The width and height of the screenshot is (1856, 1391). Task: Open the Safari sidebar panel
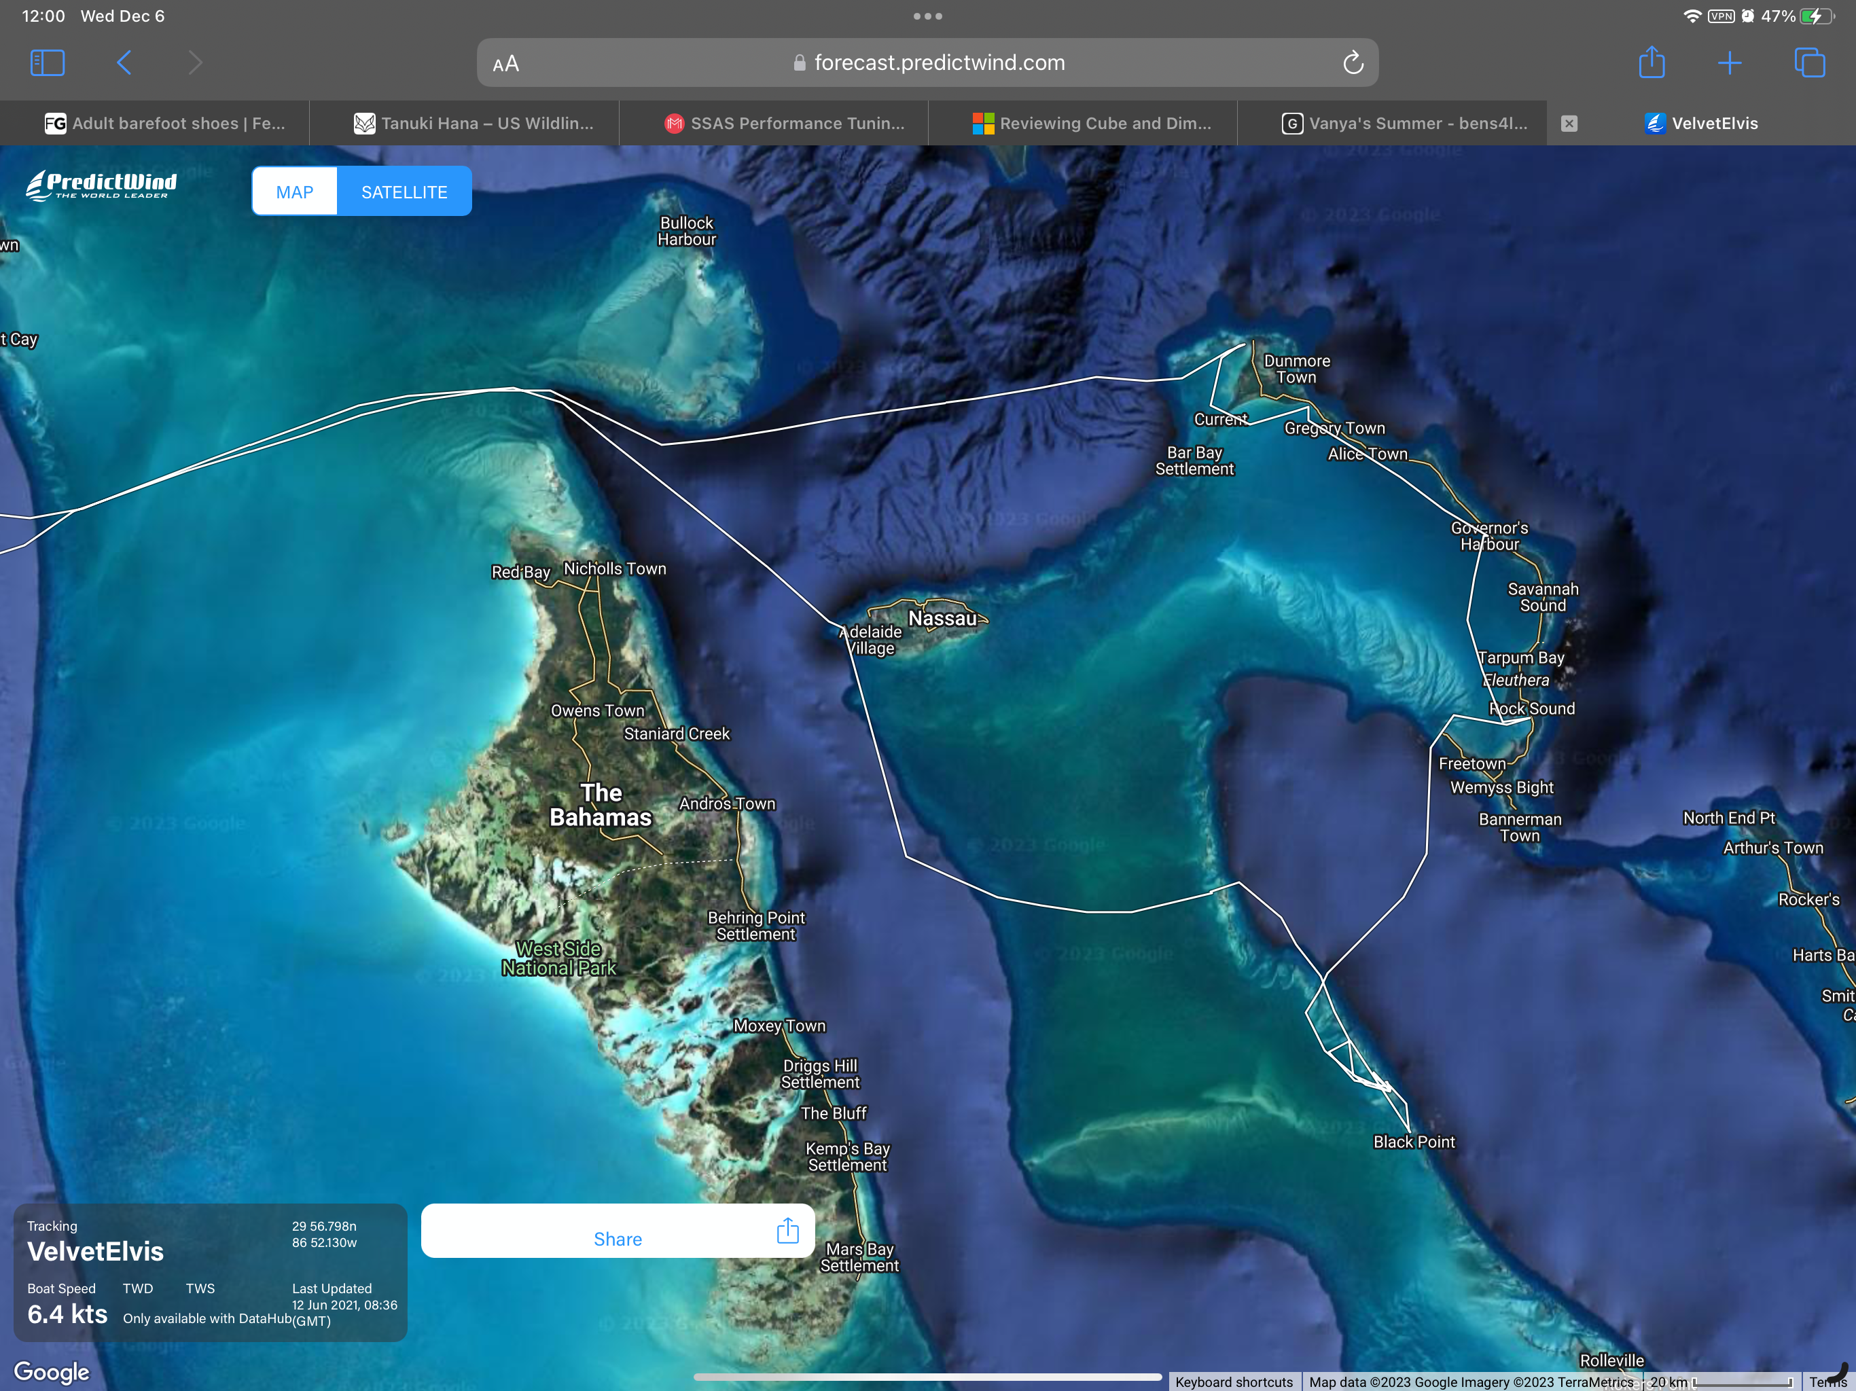(x=47, y=63)
